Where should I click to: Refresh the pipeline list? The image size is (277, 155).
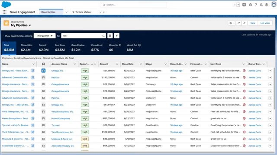(238, 23)
